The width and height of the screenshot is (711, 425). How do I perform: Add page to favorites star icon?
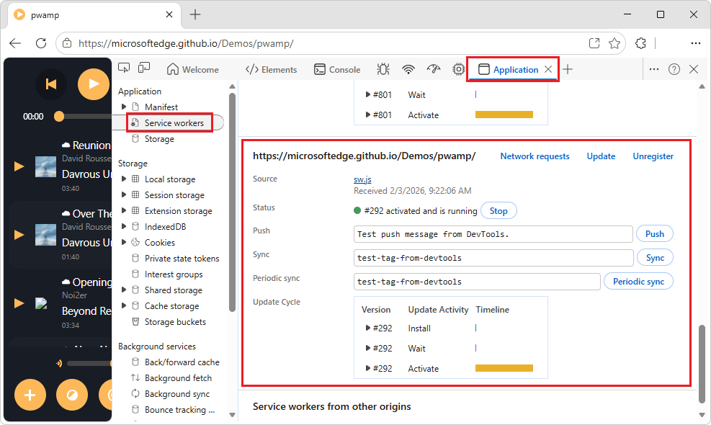pyautogui.click(x=614, y=43)
